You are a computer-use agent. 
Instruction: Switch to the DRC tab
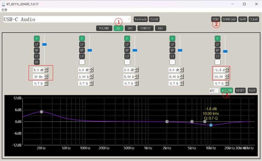[130, 28]
